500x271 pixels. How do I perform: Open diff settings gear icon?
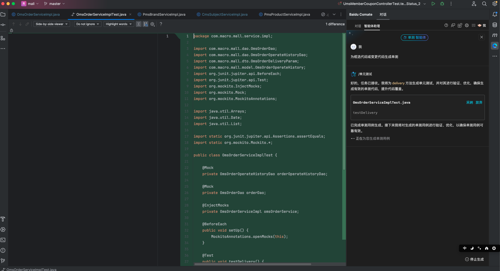153,24
